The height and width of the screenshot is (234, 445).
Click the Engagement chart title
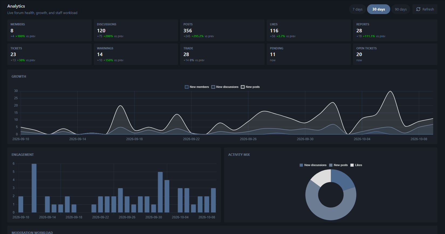(23, 155)
